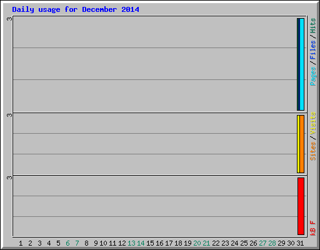
Task: Click green weekend day label 20
Action: pos(197,243)
